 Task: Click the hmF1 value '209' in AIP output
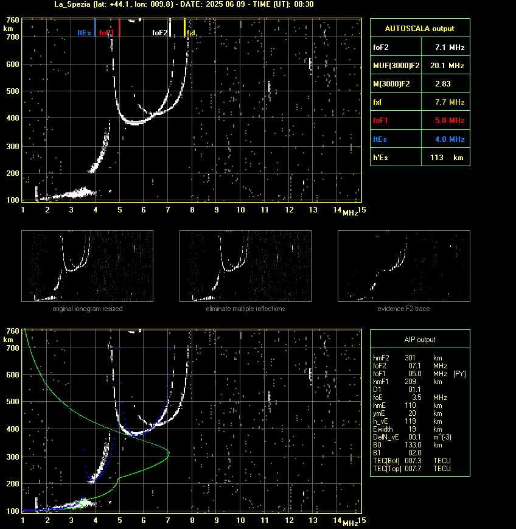coord(410,382)
